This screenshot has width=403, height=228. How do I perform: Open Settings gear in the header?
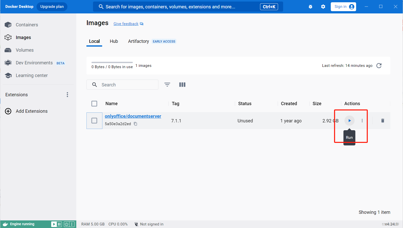click(x=323, y=7)
